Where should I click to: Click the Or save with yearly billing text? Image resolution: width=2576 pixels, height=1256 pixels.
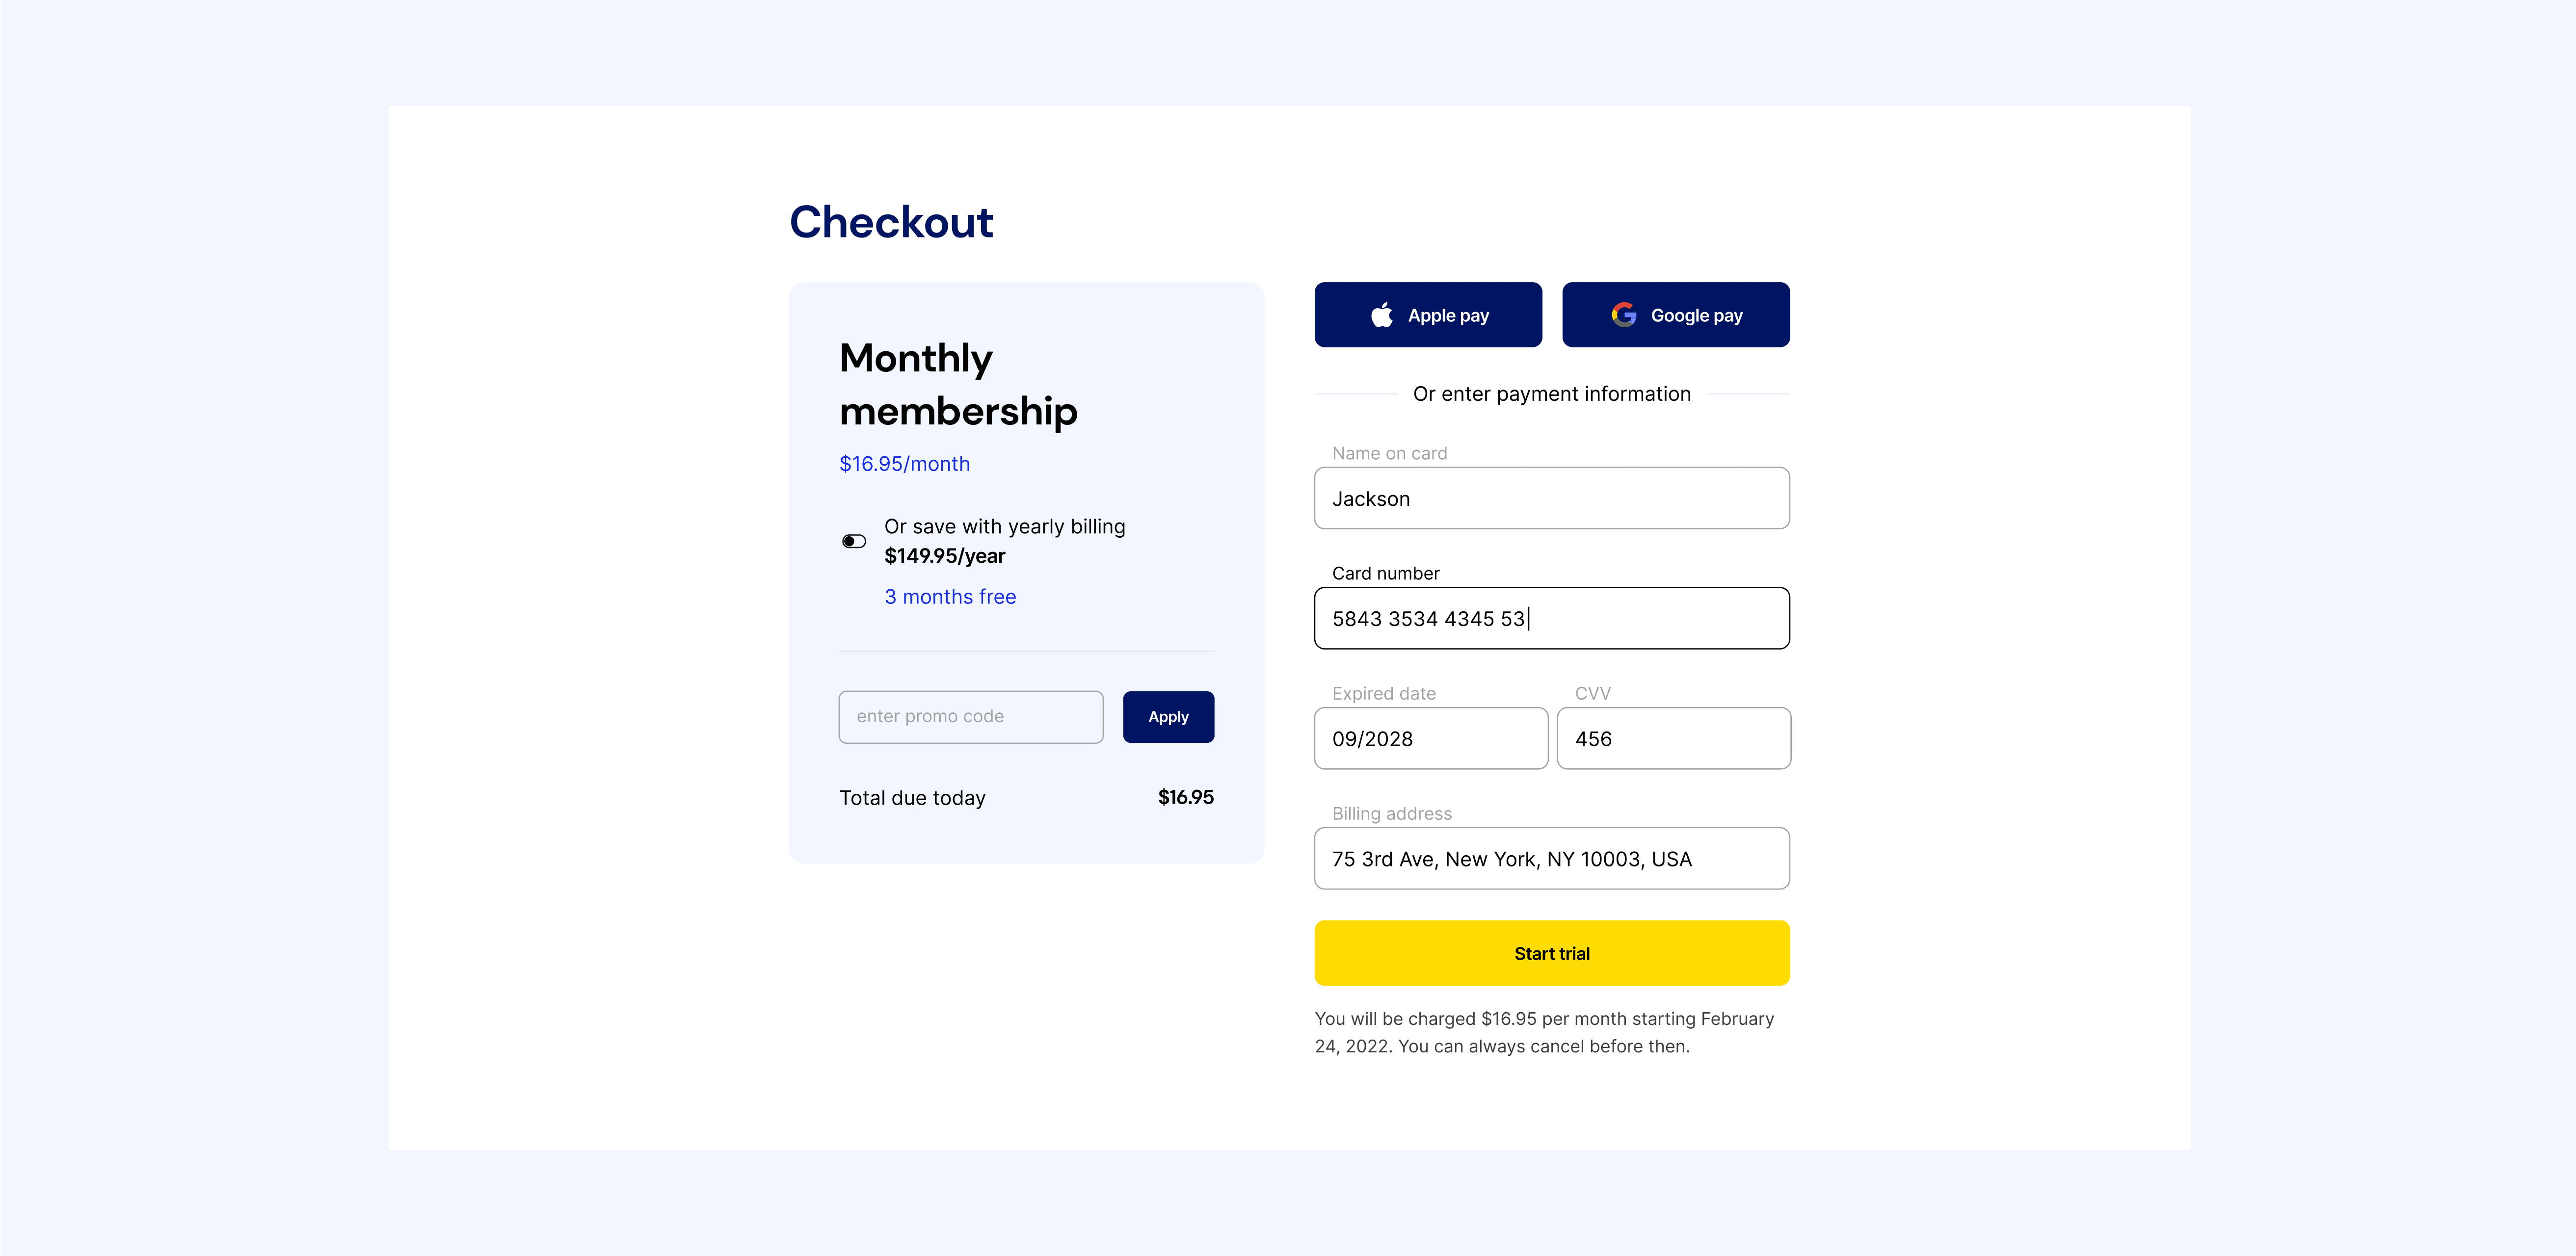1004,527
